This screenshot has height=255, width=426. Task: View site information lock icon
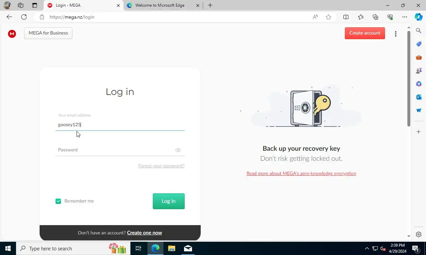[42, 17]
